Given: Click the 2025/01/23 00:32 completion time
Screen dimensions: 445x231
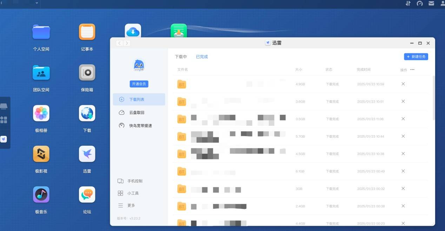Looking at the screenshot, I should coord(371,189).
